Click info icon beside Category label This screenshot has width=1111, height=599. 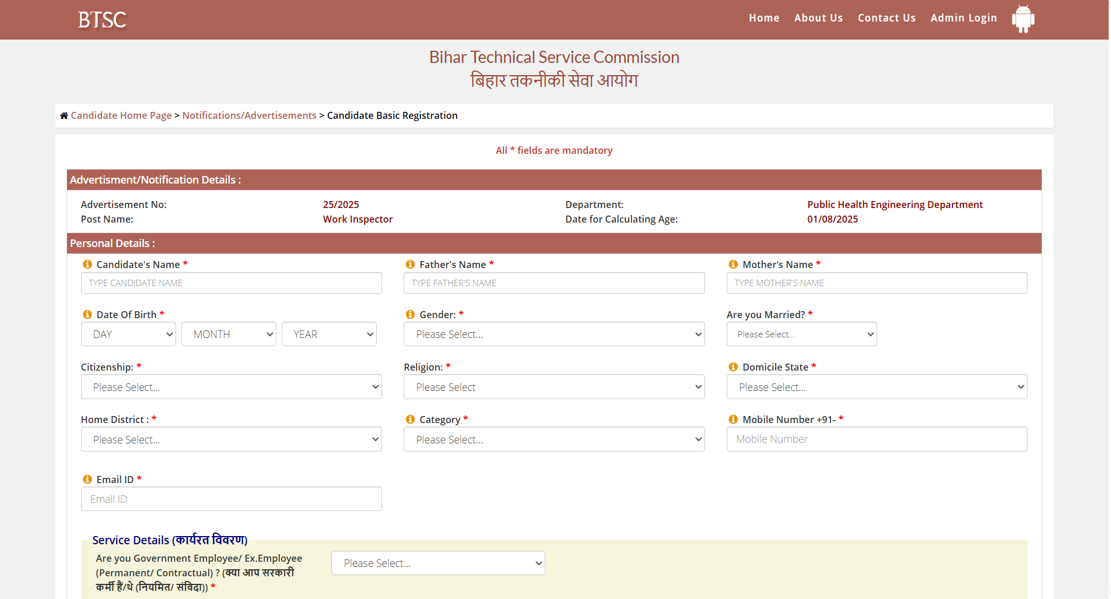tap(411, 420)
